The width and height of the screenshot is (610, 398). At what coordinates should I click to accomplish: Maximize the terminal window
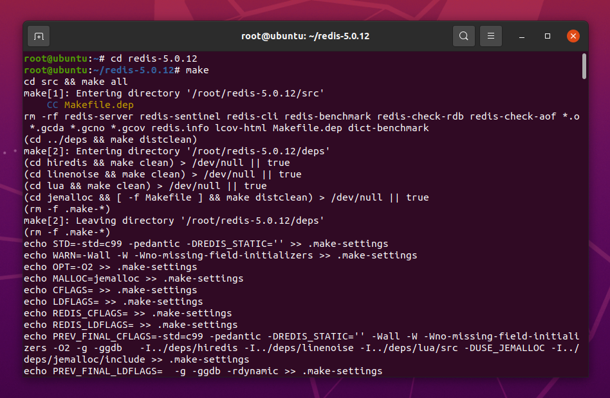[x=548, y=36]
